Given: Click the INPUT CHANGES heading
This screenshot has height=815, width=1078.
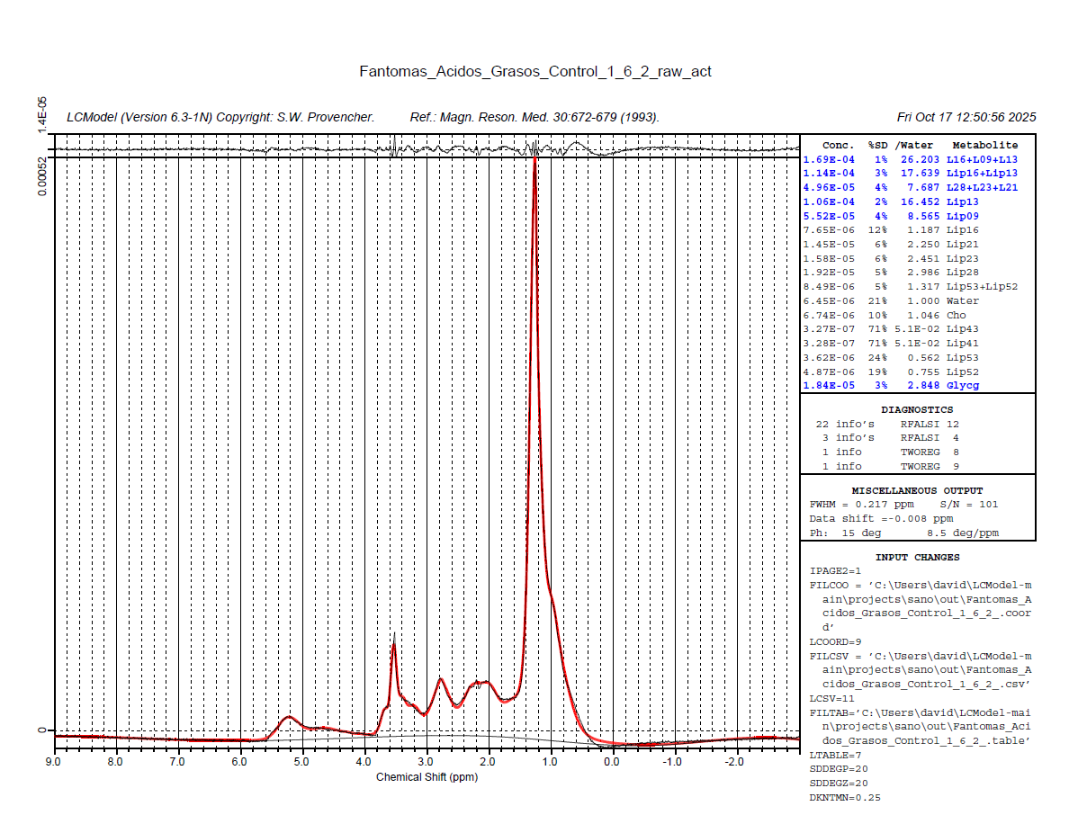Looking at the screenshot, I should (x=917, y=557).
